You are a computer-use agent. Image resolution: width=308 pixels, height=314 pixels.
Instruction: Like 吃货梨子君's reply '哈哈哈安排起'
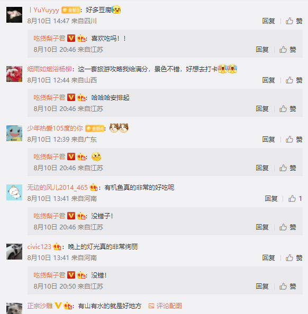[x=287, y=109]
